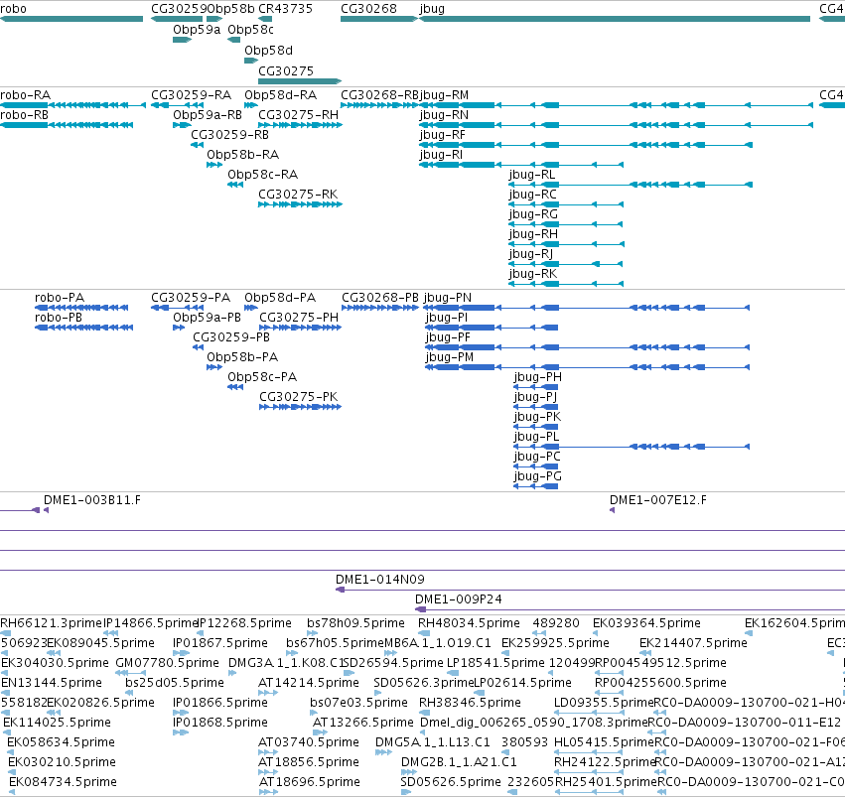Screen dimensions: 845x797
Task: Open the jbug-RF transcript label
Action: (442, 135)
